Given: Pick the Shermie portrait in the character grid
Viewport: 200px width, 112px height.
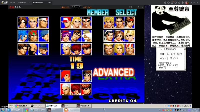Looking at the screenshot, I should pos(76,49).
